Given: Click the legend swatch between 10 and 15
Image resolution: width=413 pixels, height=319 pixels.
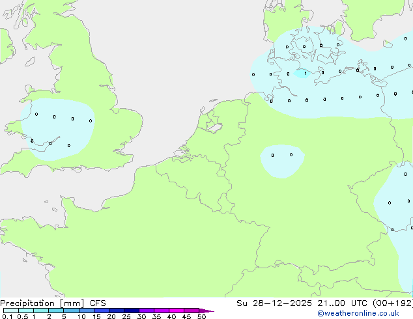Looking at the screenshot, I should pos(87,311).
